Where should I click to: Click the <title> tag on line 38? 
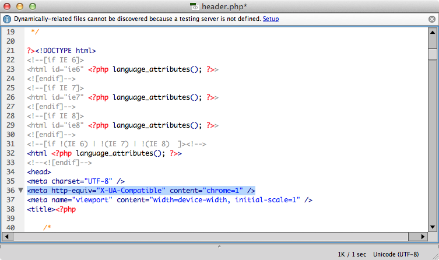point(41,209)
